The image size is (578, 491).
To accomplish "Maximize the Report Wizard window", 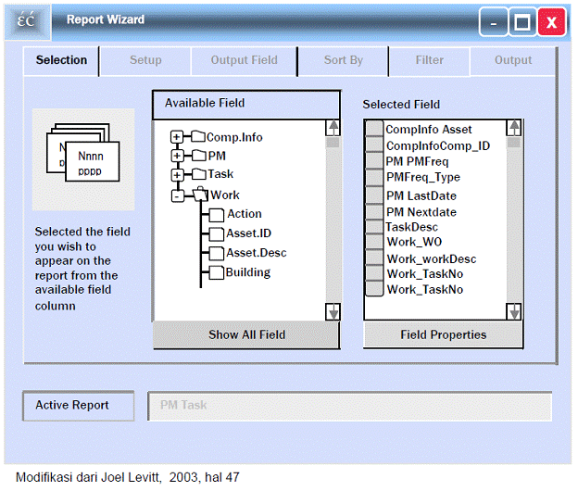I will [x=522, y=22].
